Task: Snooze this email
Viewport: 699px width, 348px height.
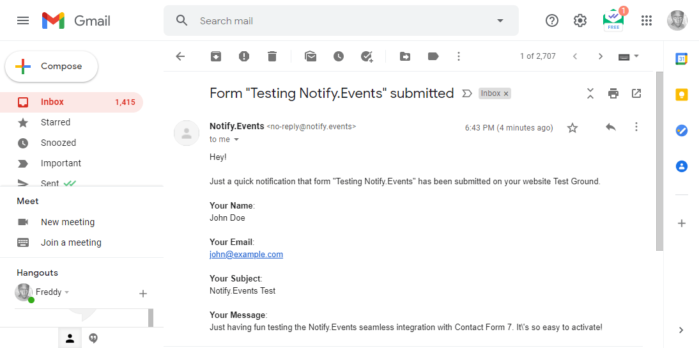Action: point(339,56)
